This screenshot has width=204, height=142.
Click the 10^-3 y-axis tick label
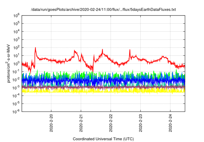tap(16, 88)
